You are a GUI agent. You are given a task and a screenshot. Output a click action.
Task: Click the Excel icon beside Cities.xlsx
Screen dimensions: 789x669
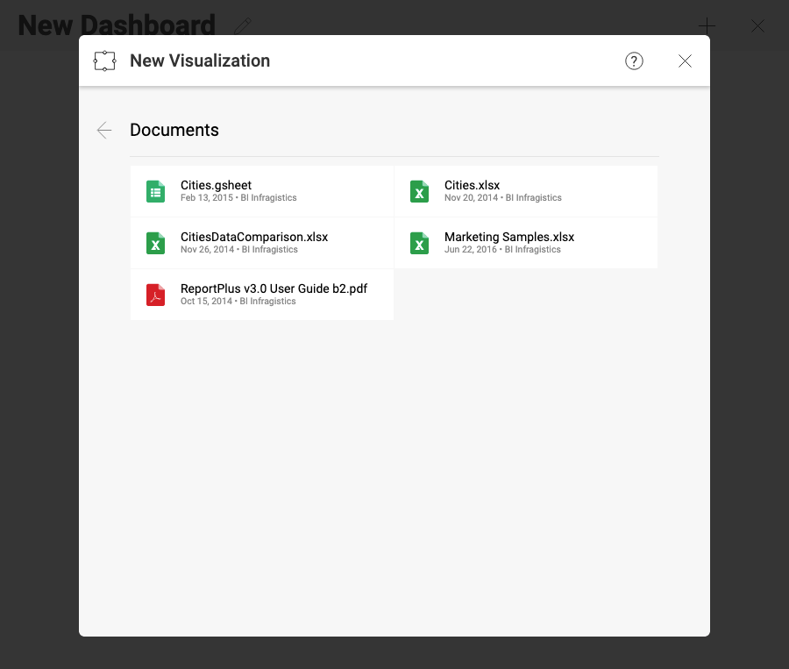[x=419, y=191]
